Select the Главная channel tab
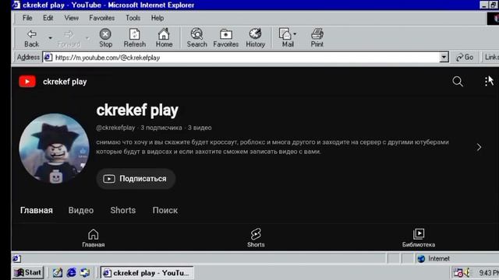Viewport: 499px width, 280px height. tap(37, 210)
